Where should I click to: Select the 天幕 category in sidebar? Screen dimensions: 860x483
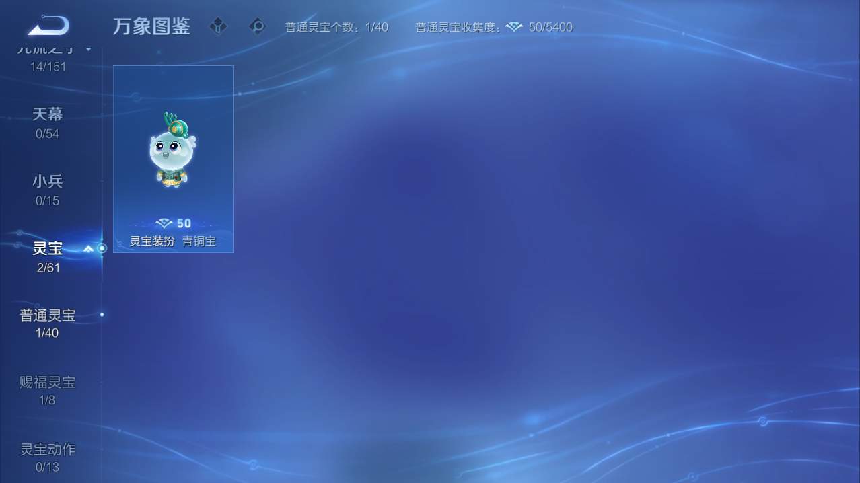pyautogui.click(x=48, y=114)
